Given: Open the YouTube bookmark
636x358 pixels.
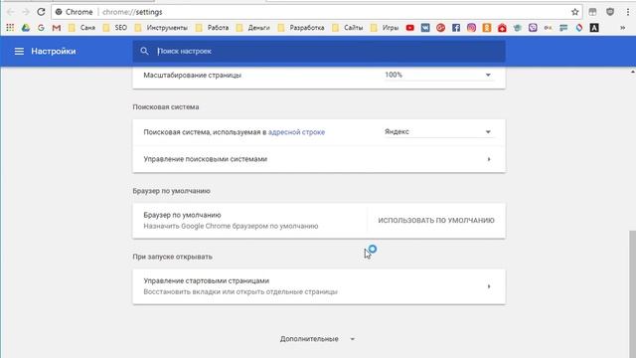Looking at the screenshot, I should point(410,28).
